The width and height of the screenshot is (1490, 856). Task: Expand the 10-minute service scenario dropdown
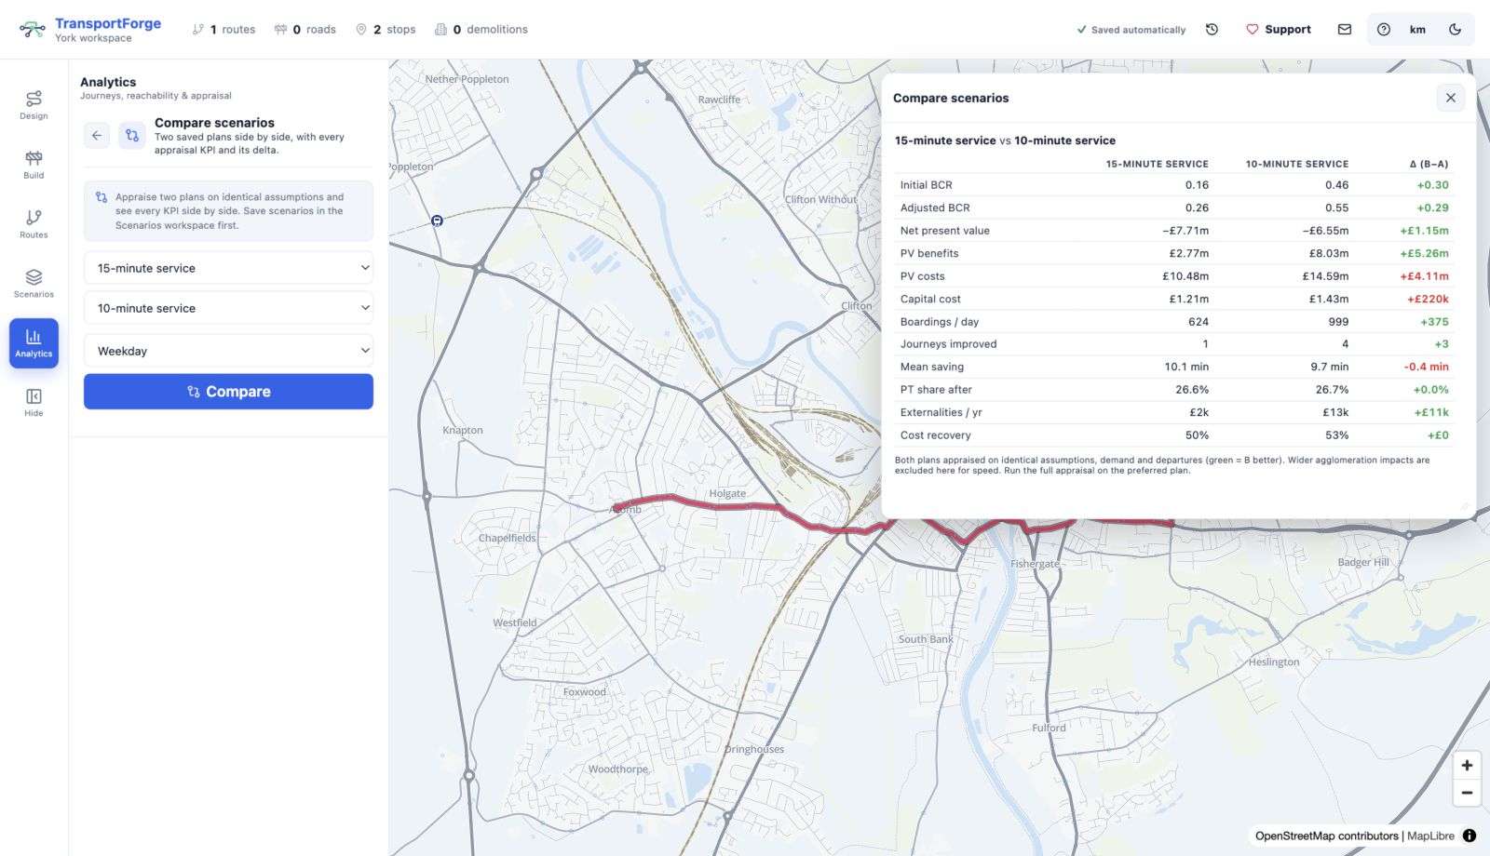tap(228, 308)
